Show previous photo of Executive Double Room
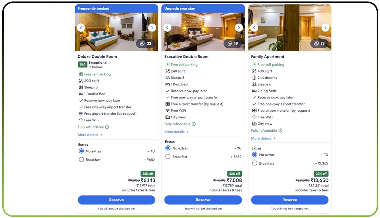This screenshot has height=218, width=380. (167, 28)
